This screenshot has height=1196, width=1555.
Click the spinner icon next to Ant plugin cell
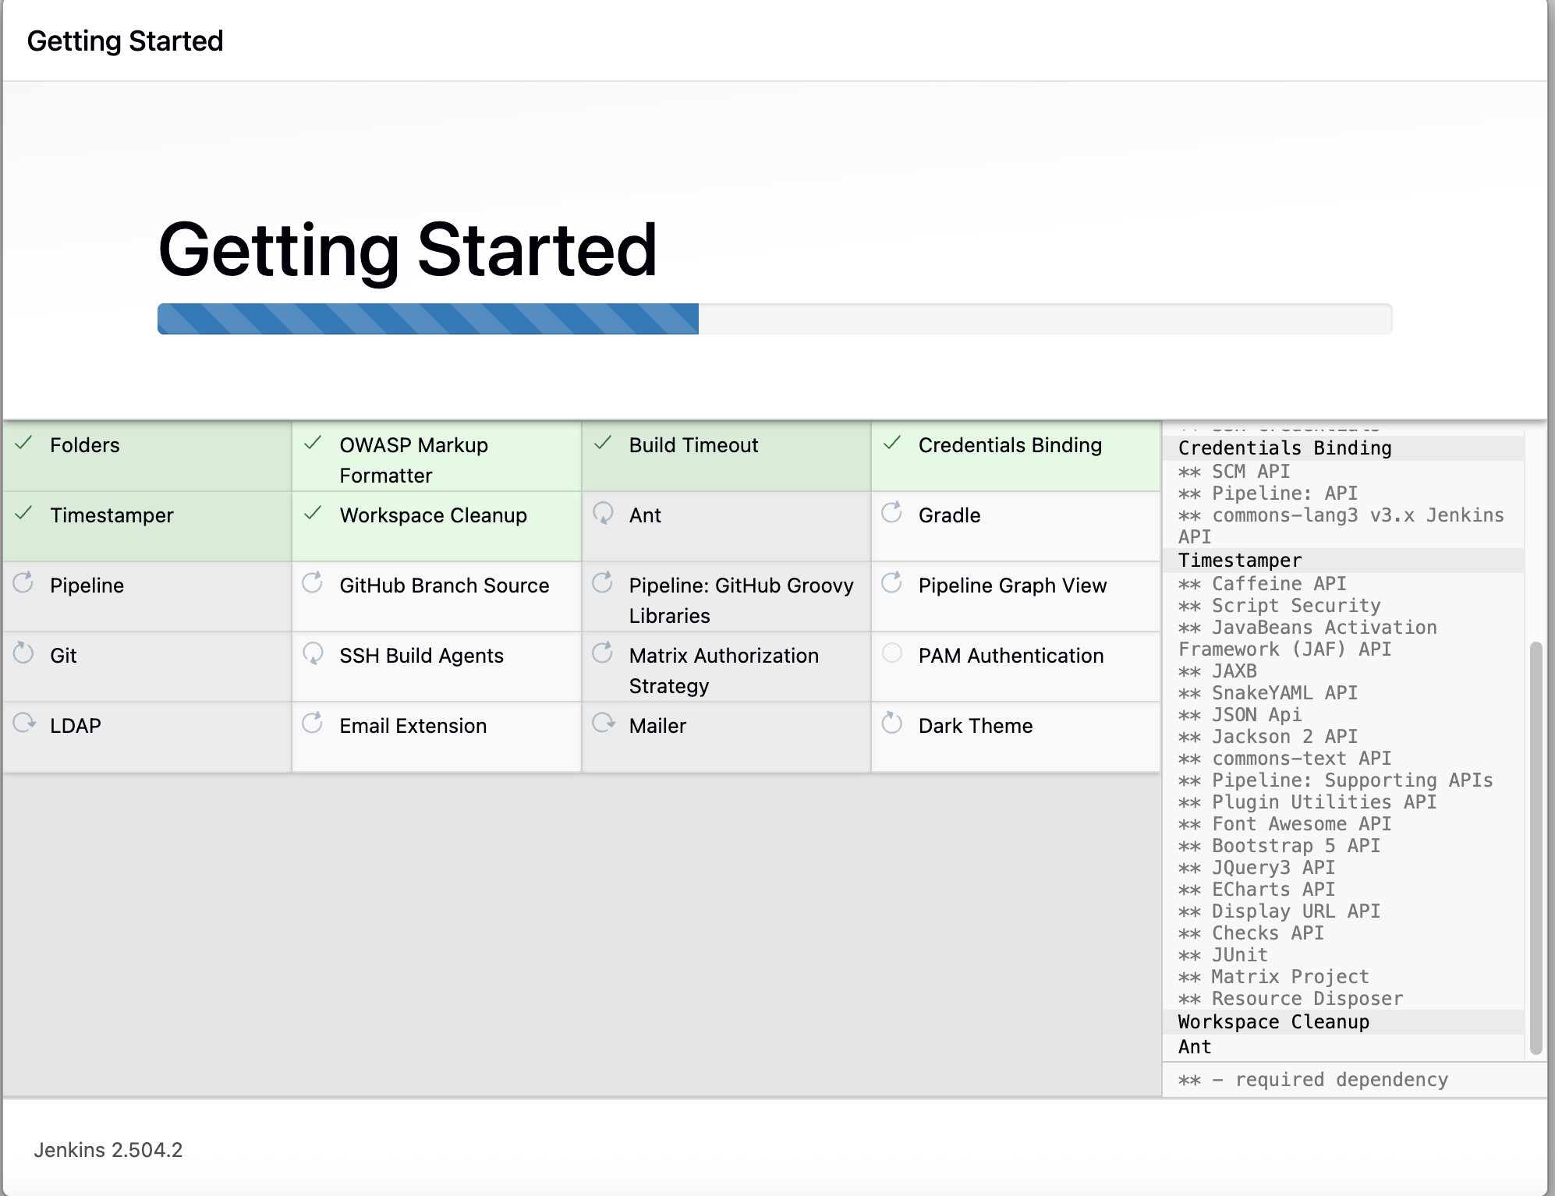click(x=603, y=513)
